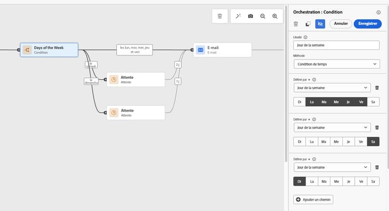389x211 pixels.
Task: Click the magic wand auto-arrange icon
Action: [238, 16]
